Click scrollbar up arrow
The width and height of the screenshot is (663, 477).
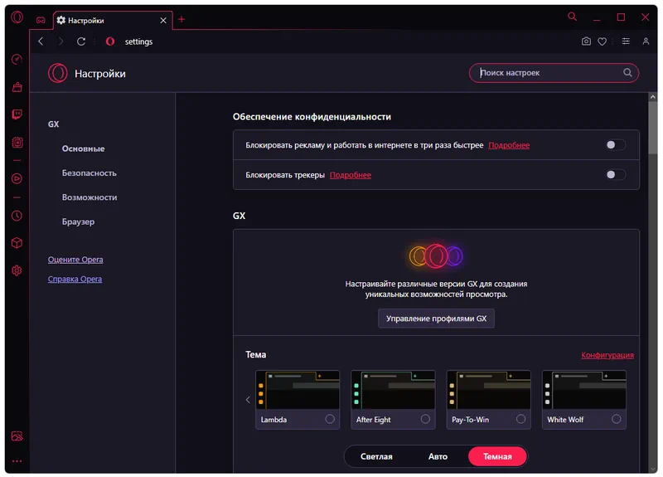pyautogui.click(x=653, y=97)
